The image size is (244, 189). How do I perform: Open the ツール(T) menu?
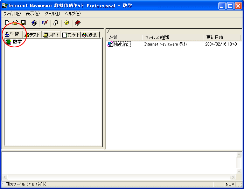[x=52, y=14]
